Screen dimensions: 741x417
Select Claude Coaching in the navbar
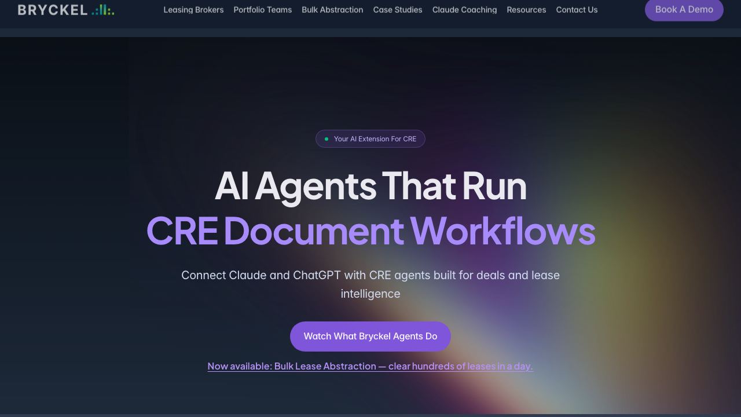coord(464,10)
